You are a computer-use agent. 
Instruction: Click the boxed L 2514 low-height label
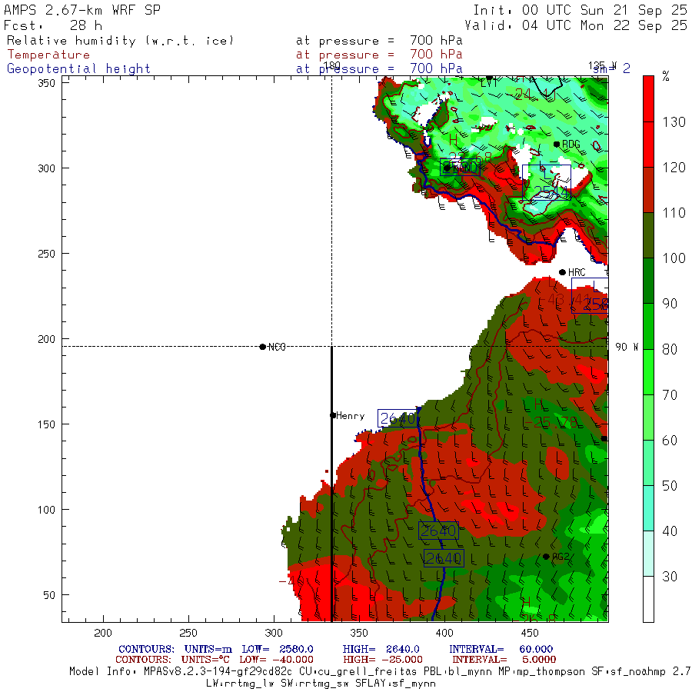547,182
